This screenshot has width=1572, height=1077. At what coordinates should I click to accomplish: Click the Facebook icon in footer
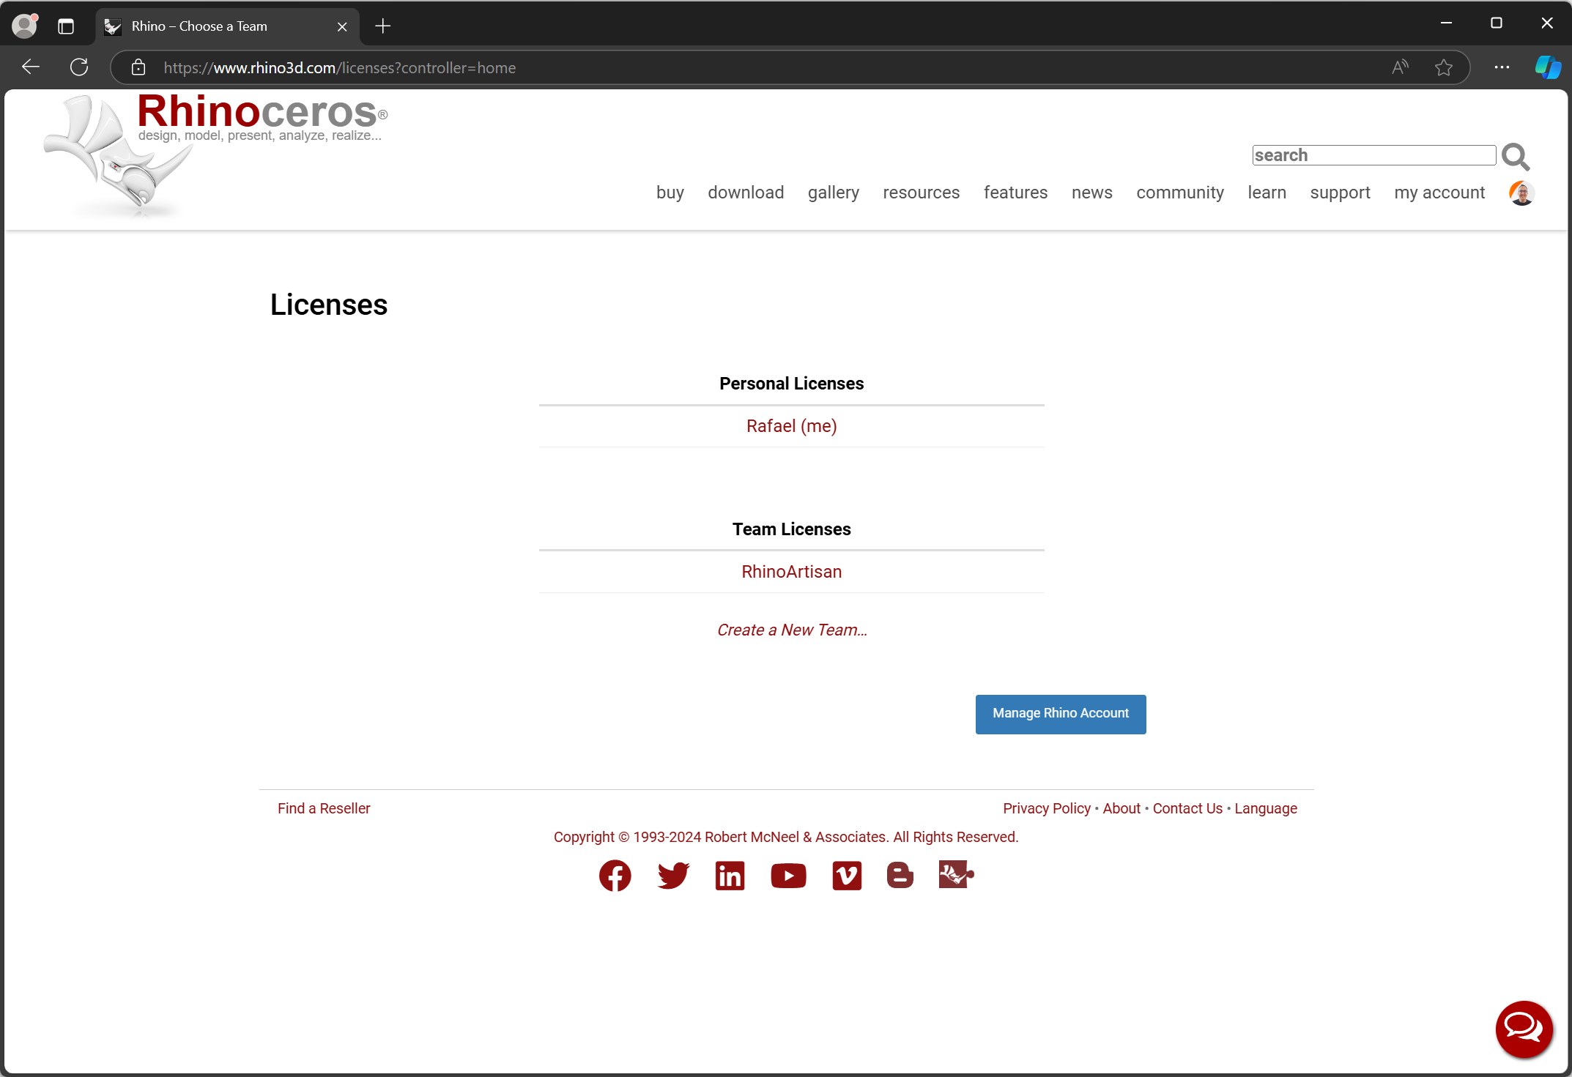615,876
